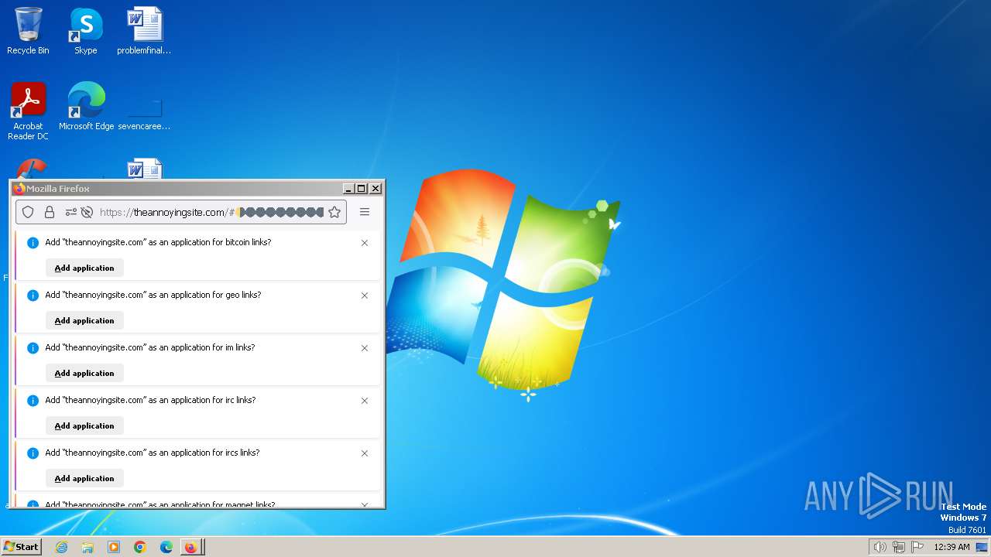Click the Firefox address bar URL
Image resolution: width=991 pixels, height=557 pixels.
(211, 212)
